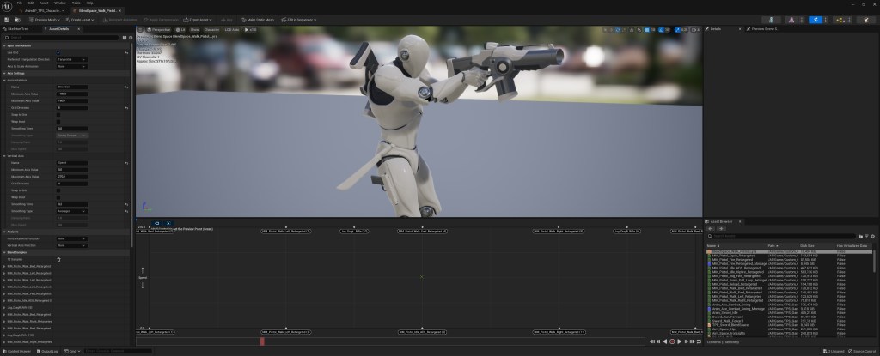Open Preferred Triangulation Direction dropdown
The image size is (880, 356).
click(70, 59)
